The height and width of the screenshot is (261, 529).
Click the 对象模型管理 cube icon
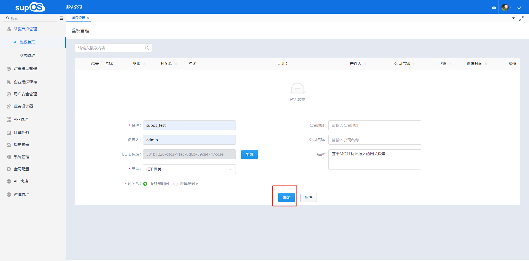click(9, 69)
